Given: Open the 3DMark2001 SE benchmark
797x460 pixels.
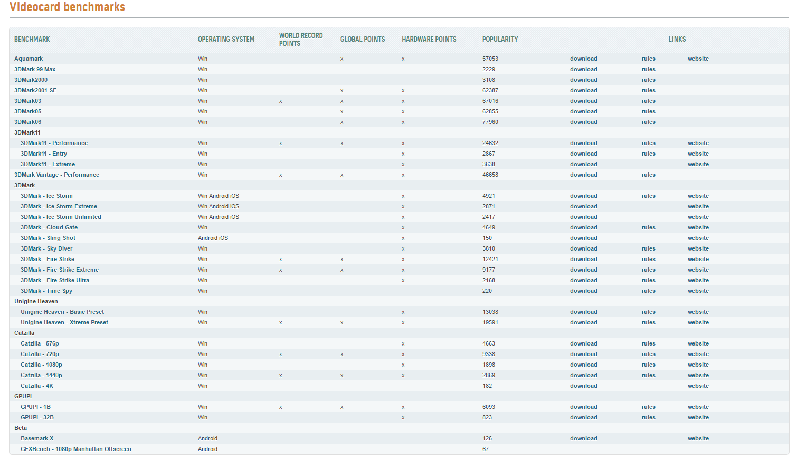Looking at the screenshot, I should [35, 90].
